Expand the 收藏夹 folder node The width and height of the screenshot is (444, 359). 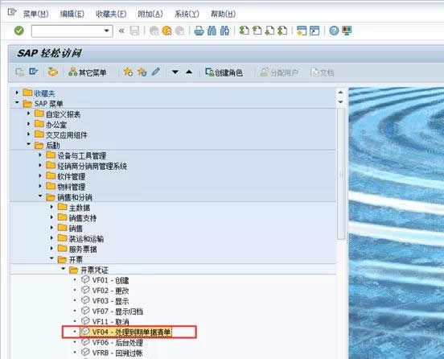coord(17,93)
